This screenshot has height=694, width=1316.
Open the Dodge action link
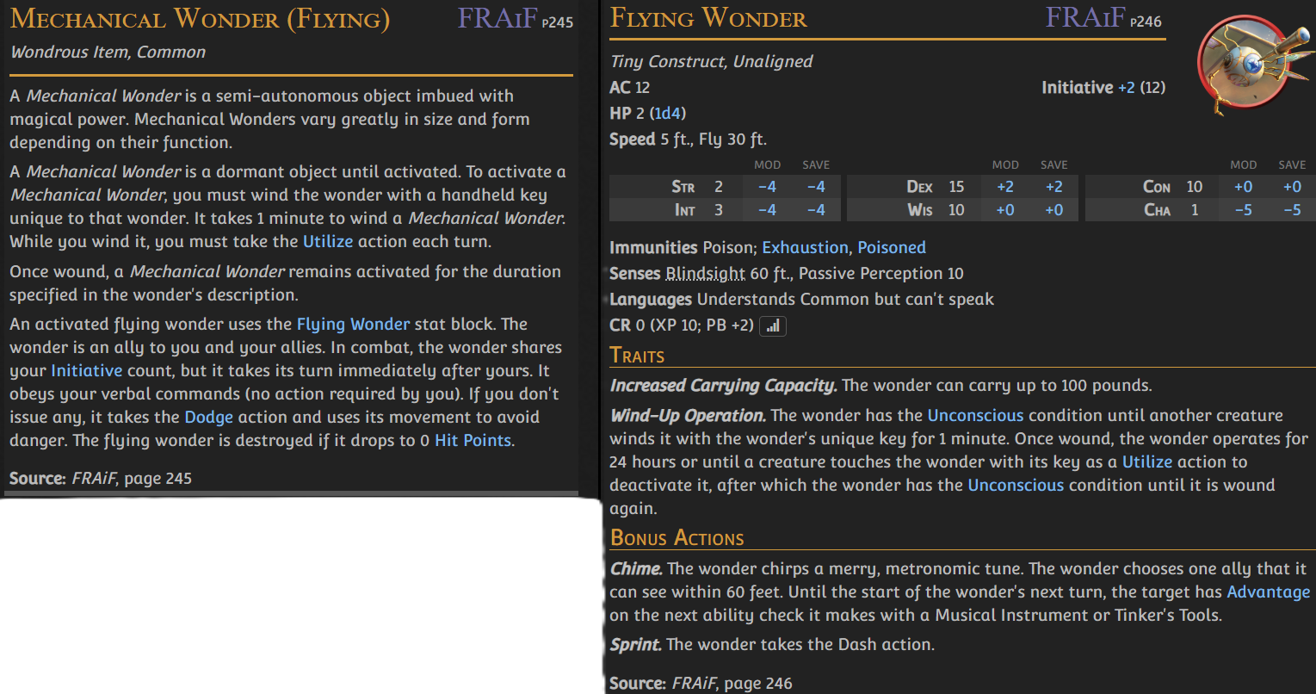tap(208, 418)
